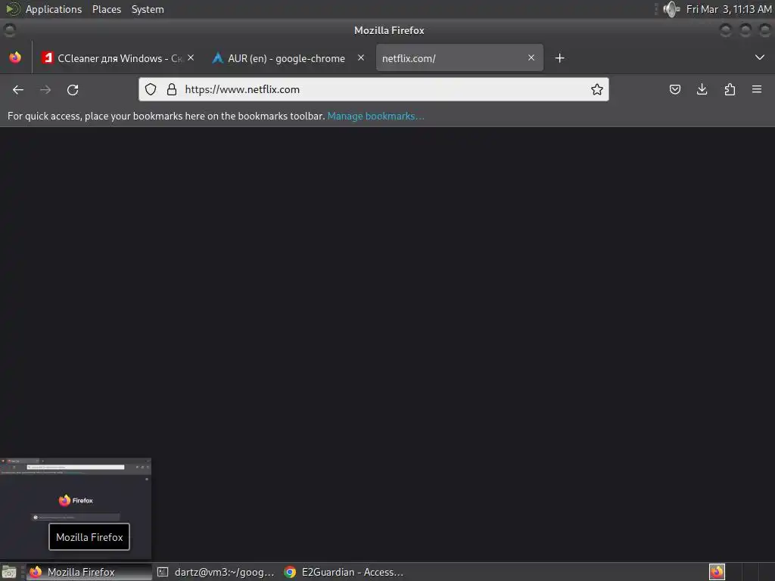
Task: Switch to dartz@vm3 terminal taskbar button
Action: pyautogui.click(x=216, y=572)
